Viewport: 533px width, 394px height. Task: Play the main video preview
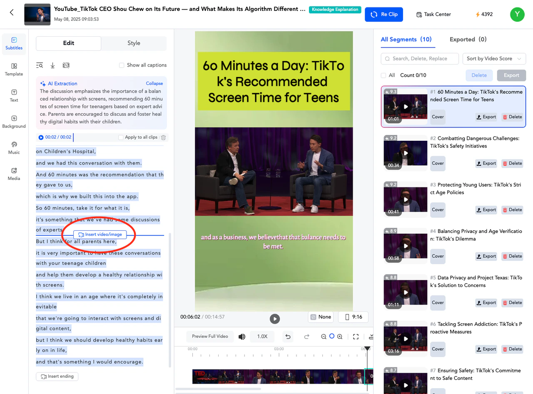274,319
